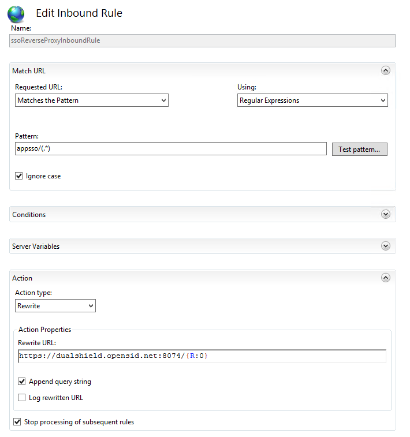Viewport: 410px width, 437px height.
Task: Open the Action type dropdown
Action: [55, 306]
